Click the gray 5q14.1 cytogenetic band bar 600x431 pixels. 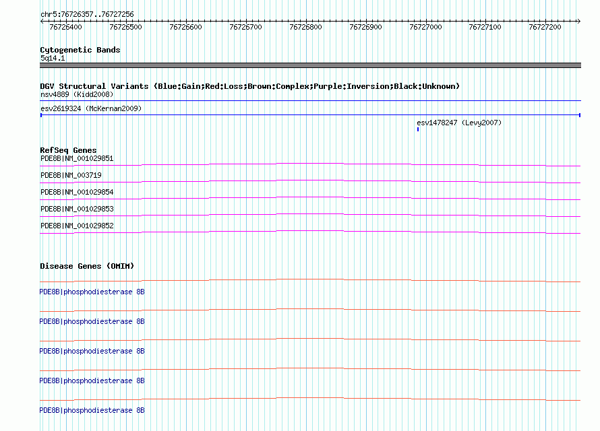pyautogui.click(x=310, y=65)
